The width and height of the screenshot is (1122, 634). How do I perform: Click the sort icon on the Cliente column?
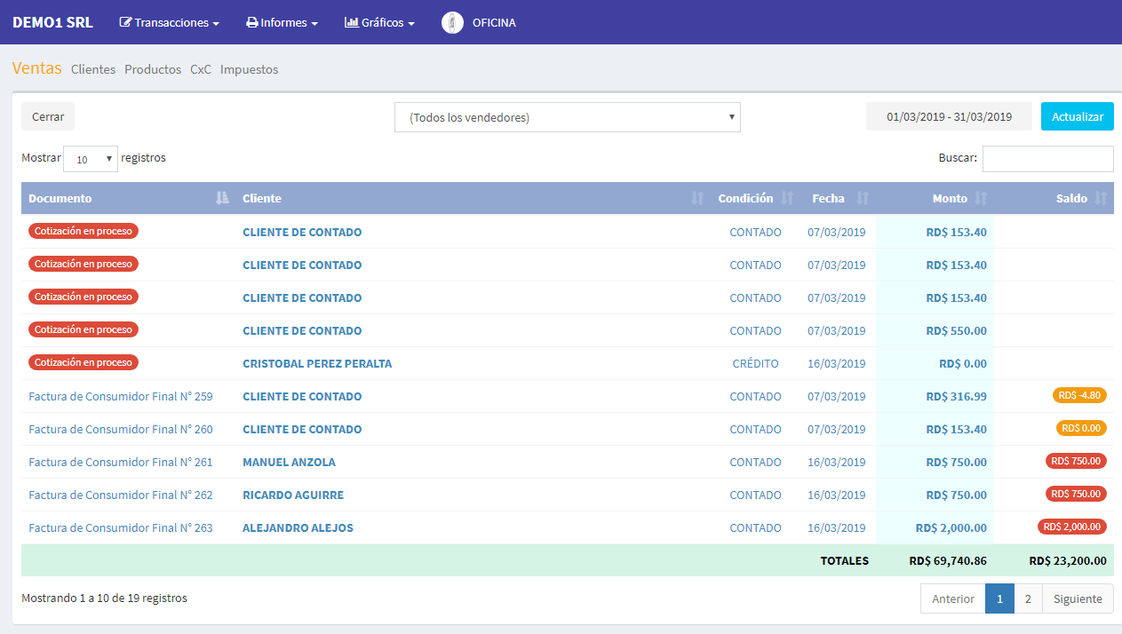tap(696, 198)
